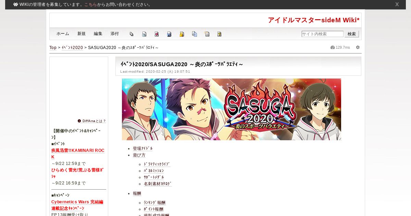
Task: Jump to ﾎﾟｲﾝﾄ報酬 subsection
Action: pos(153,209)
